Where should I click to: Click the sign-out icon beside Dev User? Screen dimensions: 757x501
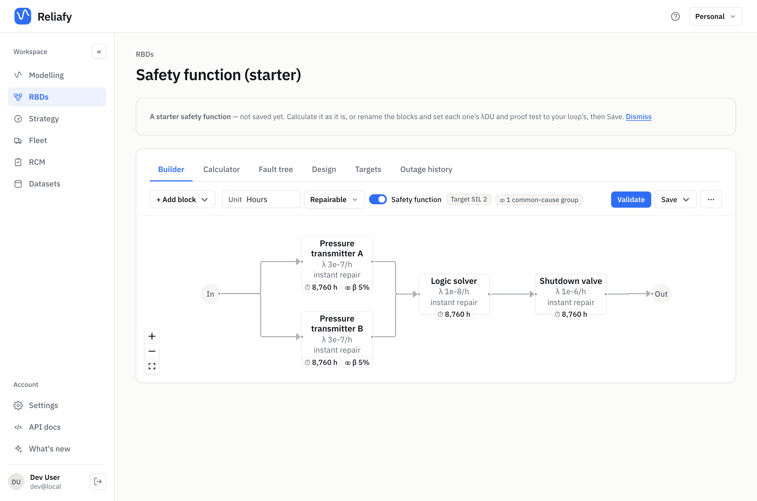[x=98, y=482]
